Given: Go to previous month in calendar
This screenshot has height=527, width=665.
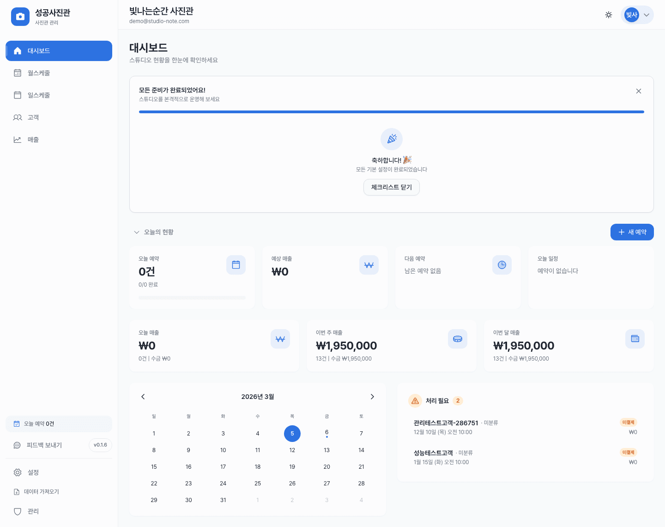Looking at the screenshot, I should [143, 397].
